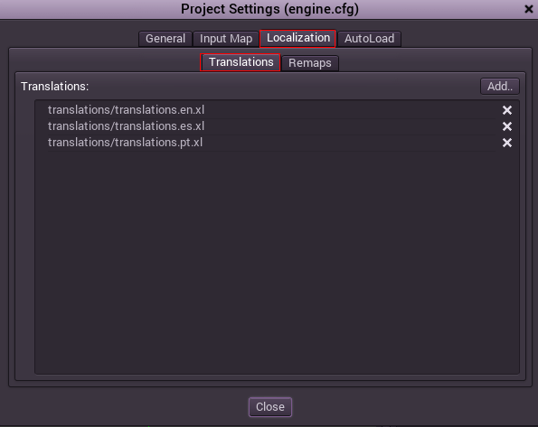The height and width of the screenshot is (427, 538).
Task: Go to the AutoLoad tab
Action: [369, 39]
